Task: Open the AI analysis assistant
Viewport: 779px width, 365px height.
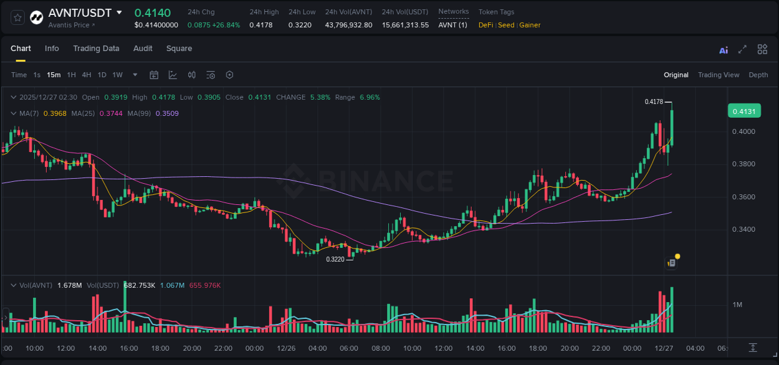Action: tap(723, 49)
